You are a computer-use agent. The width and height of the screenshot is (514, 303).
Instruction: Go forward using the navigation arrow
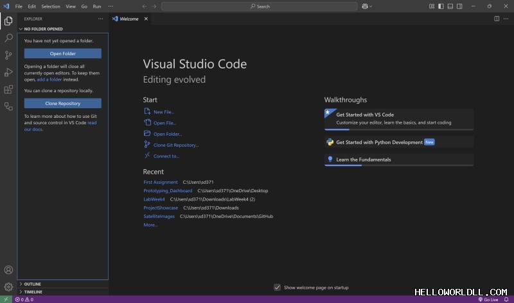[x=154, y=6]
